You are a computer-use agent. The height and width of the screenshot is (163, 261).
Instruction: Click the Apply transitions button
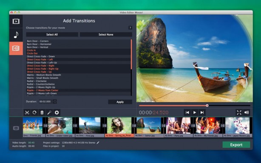[120, 102]
